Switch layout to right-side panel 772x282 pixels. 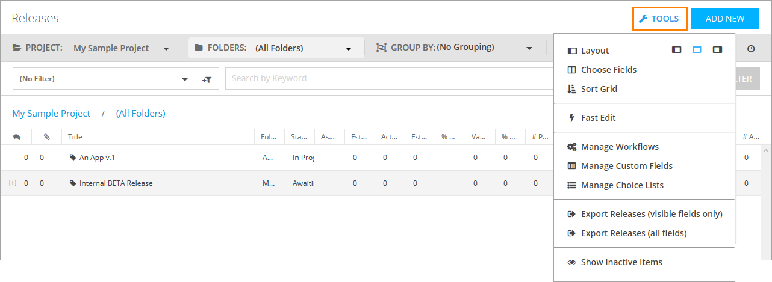[717, 50]
